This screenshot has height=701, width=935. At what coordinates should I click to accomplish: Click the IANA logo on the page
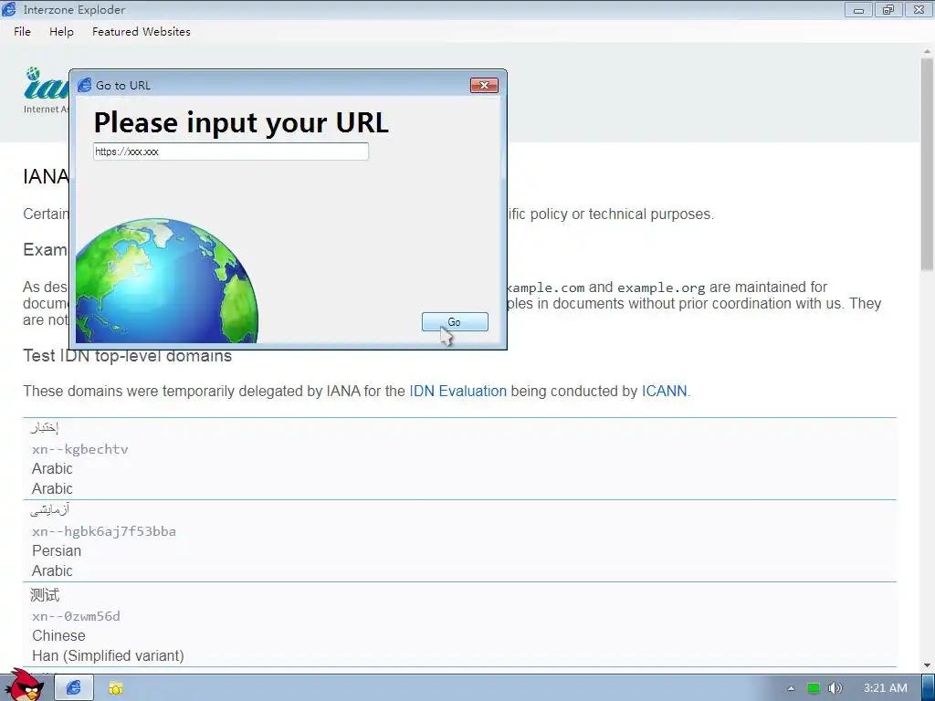pyautogui.click(x=47, y=89)
